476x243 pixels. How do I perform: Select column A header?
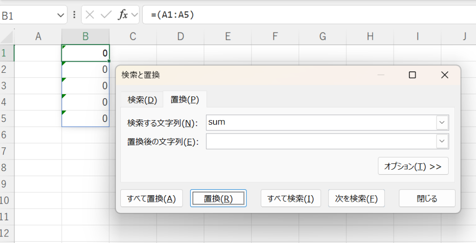[38, 37]
